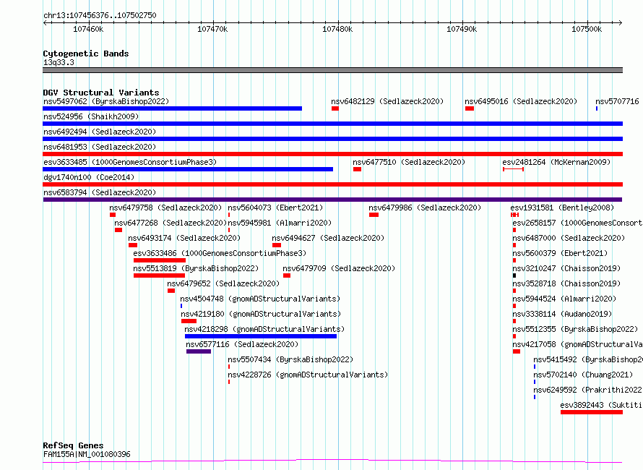The width and height of the screenshot is (643, 470).
Task: Select the bracket glyph under esv2481264
Action: point(514,169)
